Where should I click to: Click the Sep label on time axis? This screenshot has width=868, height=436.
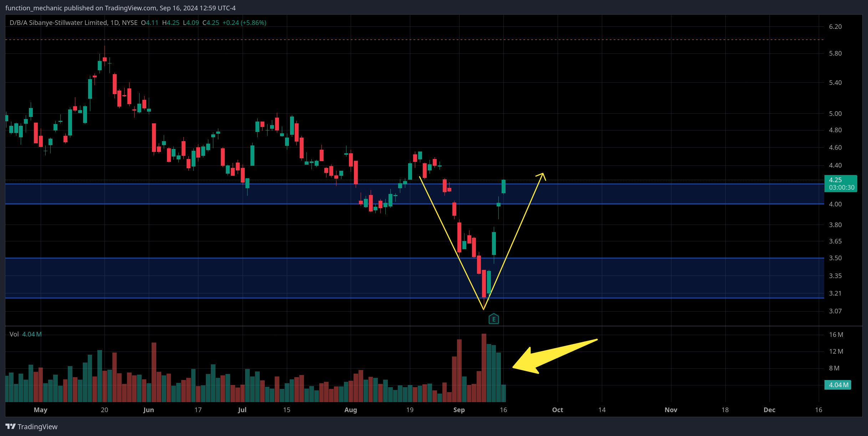click(459, 410)
